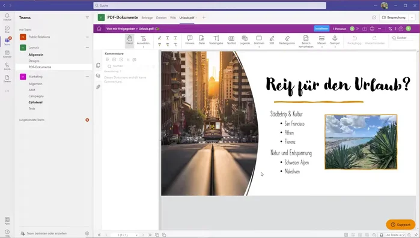Click the Installieren button
The height and width of the screenshot is (238, 420).
321,29
